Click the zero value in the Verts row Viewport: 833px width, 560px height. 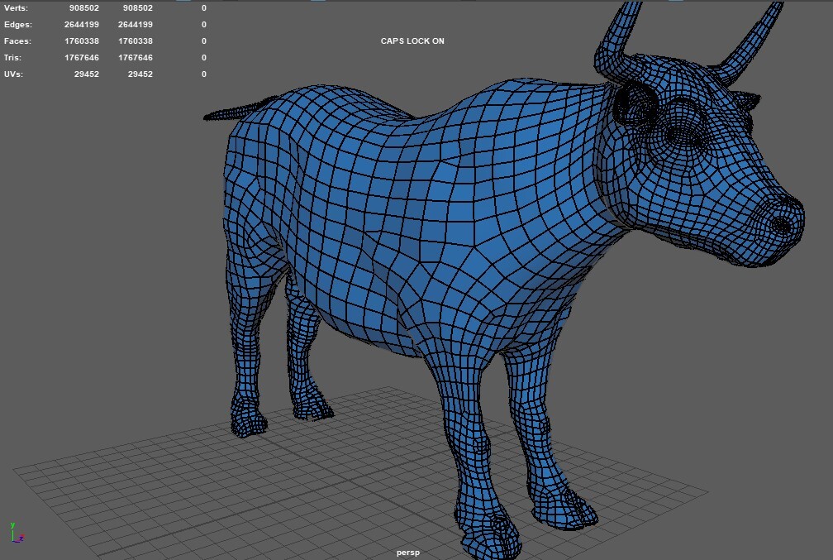point(204,8)
